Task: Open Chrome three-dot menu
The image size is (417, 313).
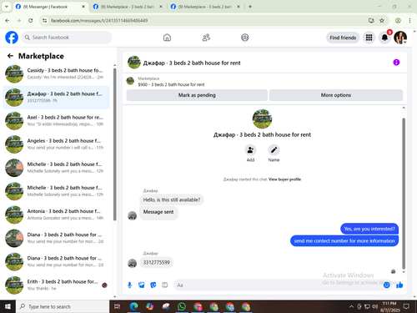Action: (x=409, y=20)
